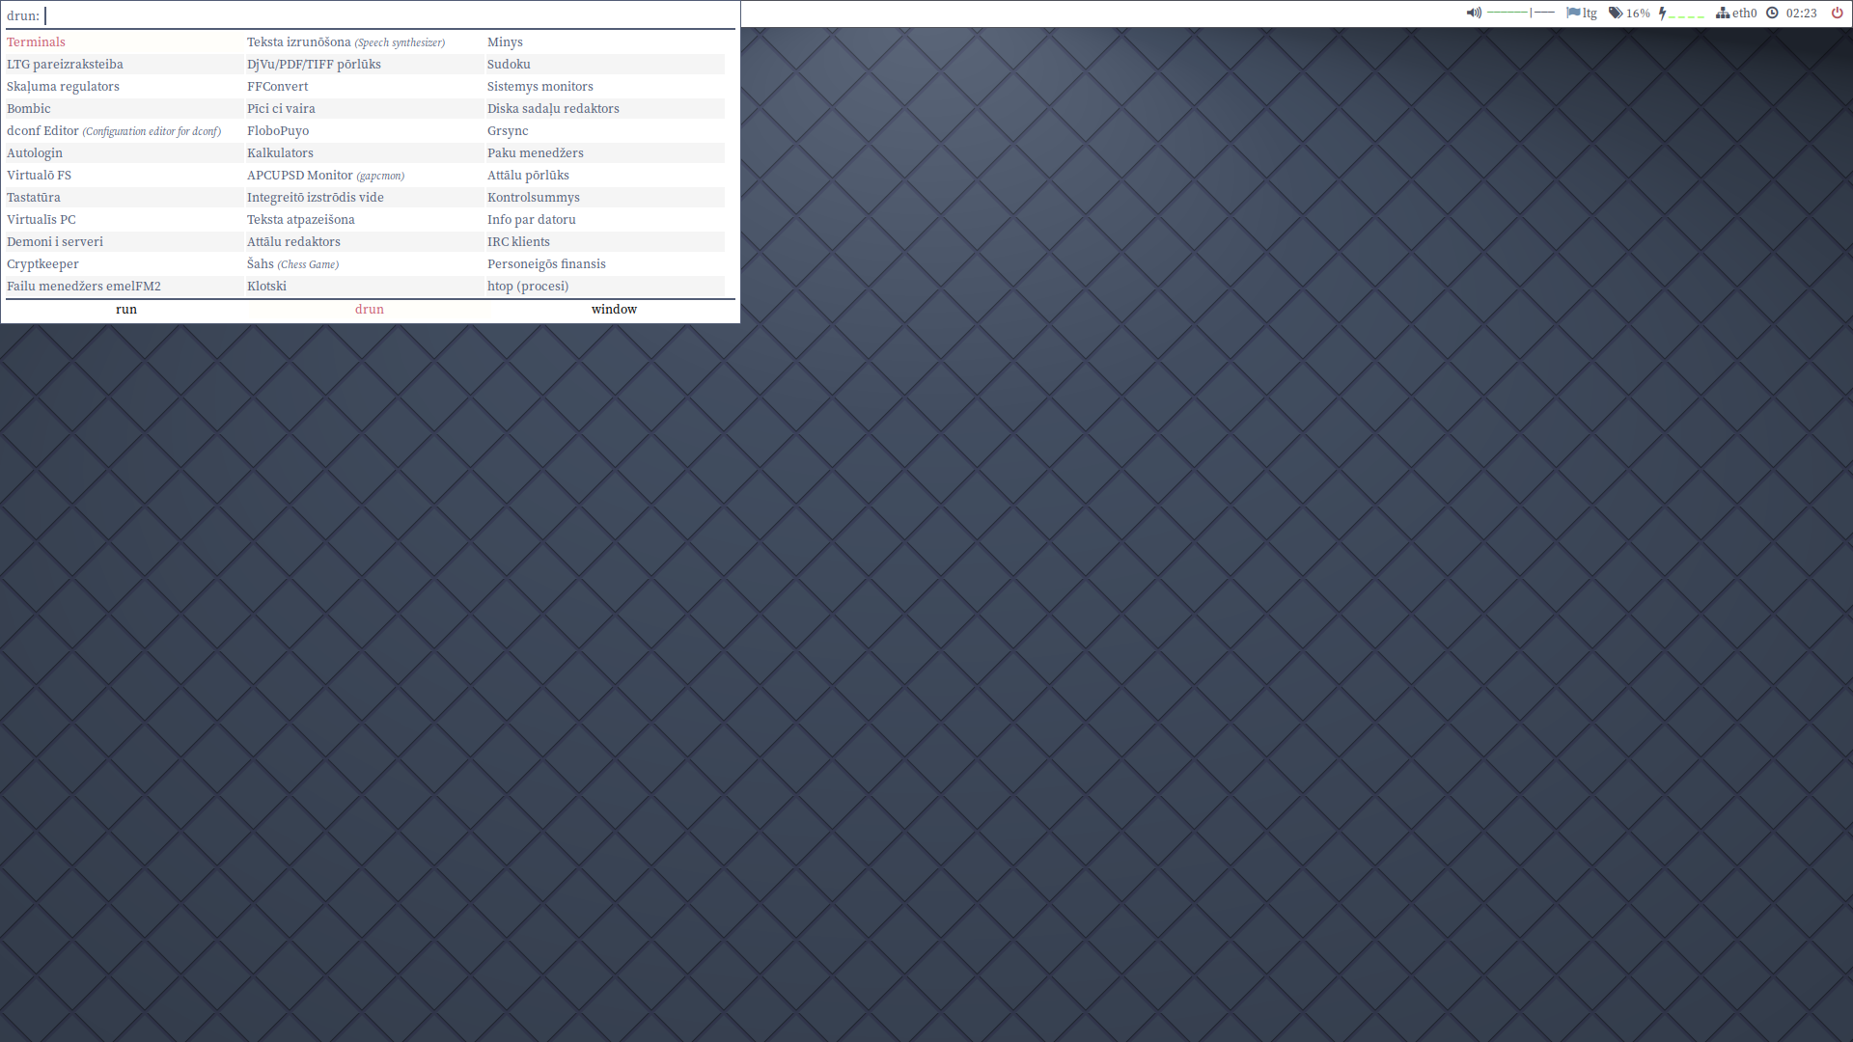The height and width of the screenshot is (1042, 1853).
Task: Click the tag icon showing 16%
Action: coord(1616,14)
